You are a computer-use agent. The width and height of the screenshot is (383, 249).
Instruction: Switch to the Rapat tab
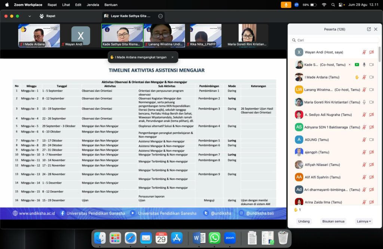[48, 16]
